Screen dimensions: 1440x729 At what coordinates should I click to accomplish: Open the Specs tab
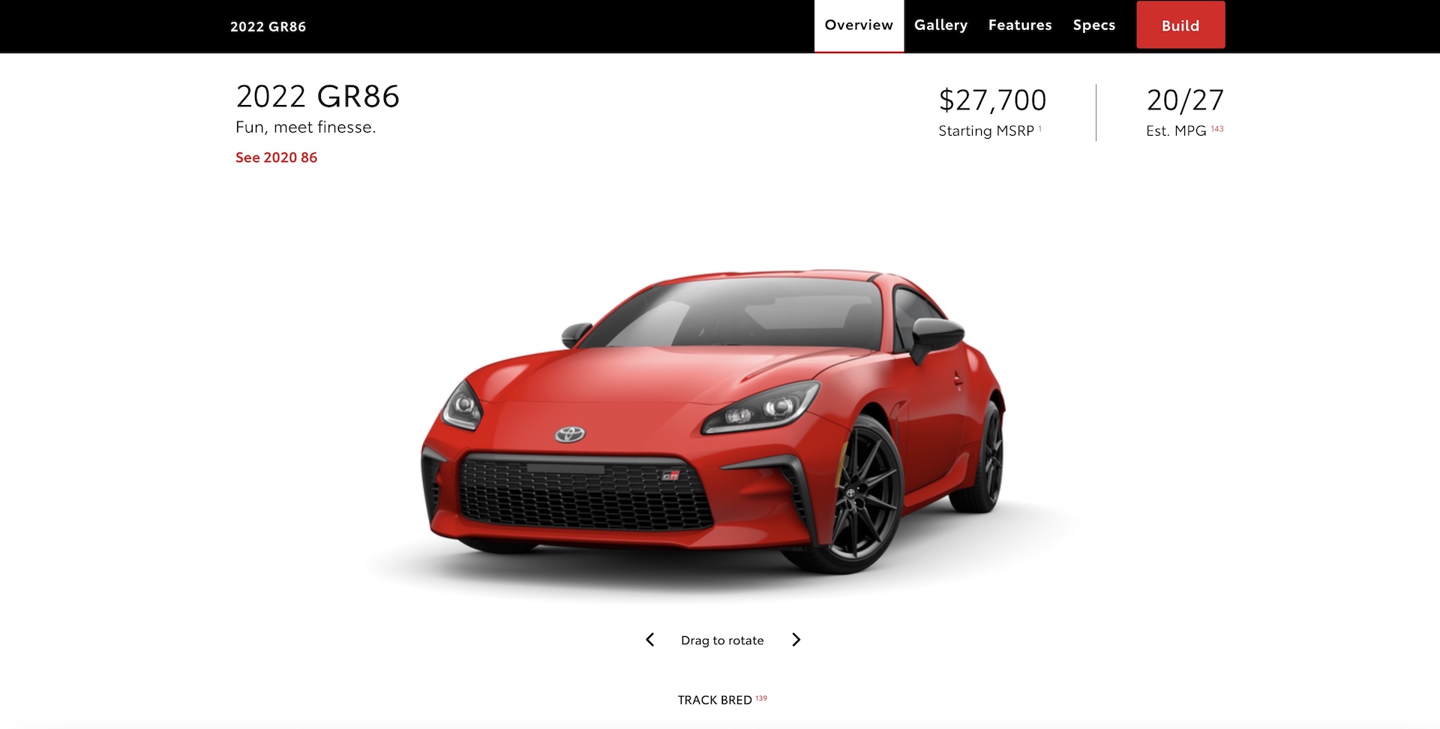1094,25
